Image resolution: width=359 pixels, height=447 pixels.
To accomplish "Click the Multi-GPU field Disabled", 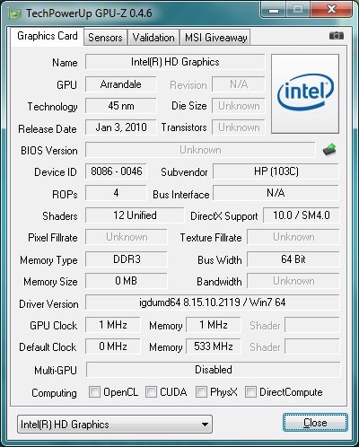I will coord(214,370).
